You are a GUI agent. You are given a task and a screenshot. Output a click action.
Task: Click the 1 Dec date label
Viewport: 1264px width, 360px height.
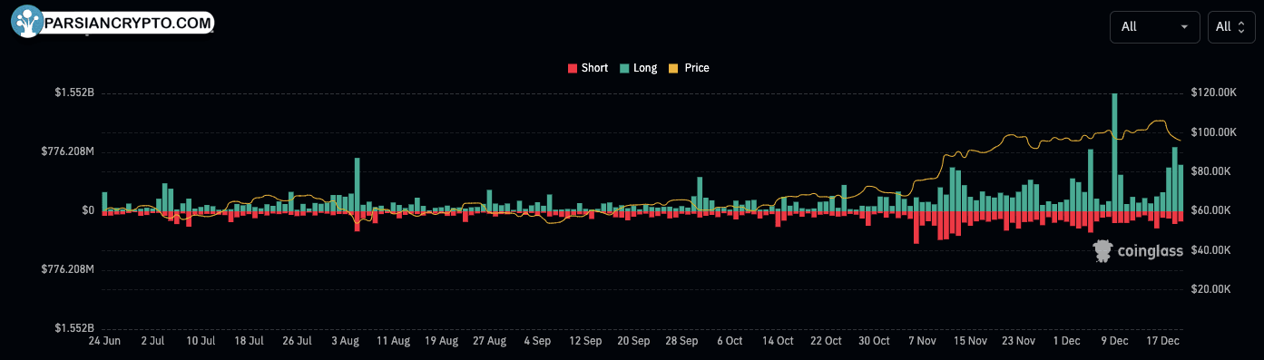pyautogui.click(x=1066, y=341)
